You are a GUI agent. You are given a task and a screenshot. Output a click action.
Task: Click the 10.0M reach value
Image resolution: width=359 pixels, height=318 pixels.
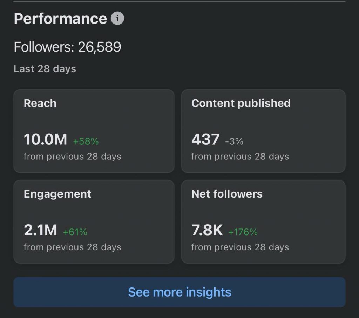tap(45, 140)
